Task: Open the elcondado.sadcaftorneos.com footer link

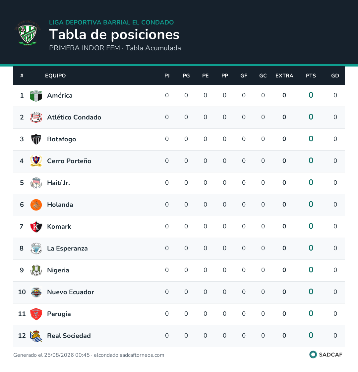Action: (x=129, y=355)
